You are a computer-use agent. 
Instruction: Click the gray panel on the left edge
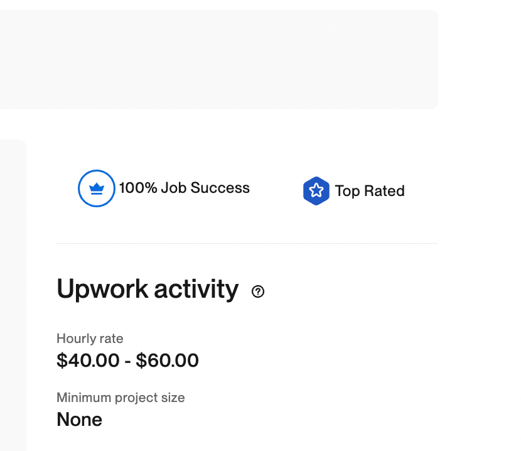pyautogui.click(x=13, y=295)
